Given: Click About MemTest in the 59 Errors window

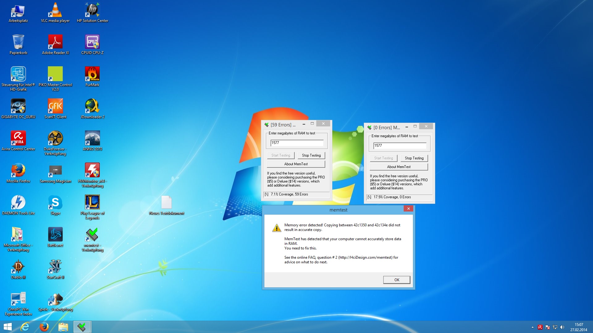Looking at the screenshot, I should [x=296, y=164].
